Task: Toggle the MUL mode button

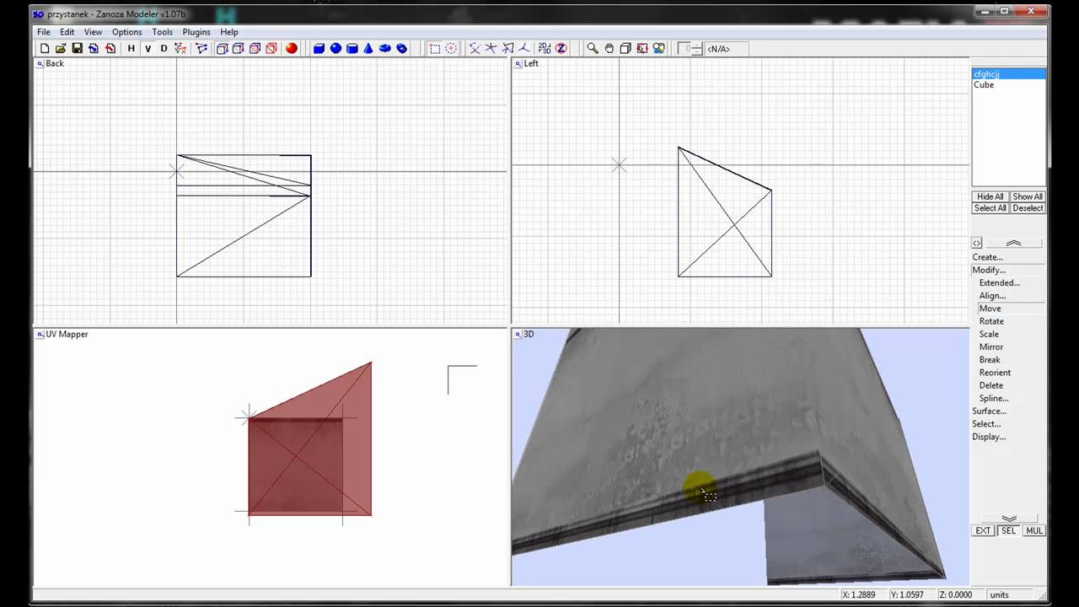Action: click(x=1034, y=530)
